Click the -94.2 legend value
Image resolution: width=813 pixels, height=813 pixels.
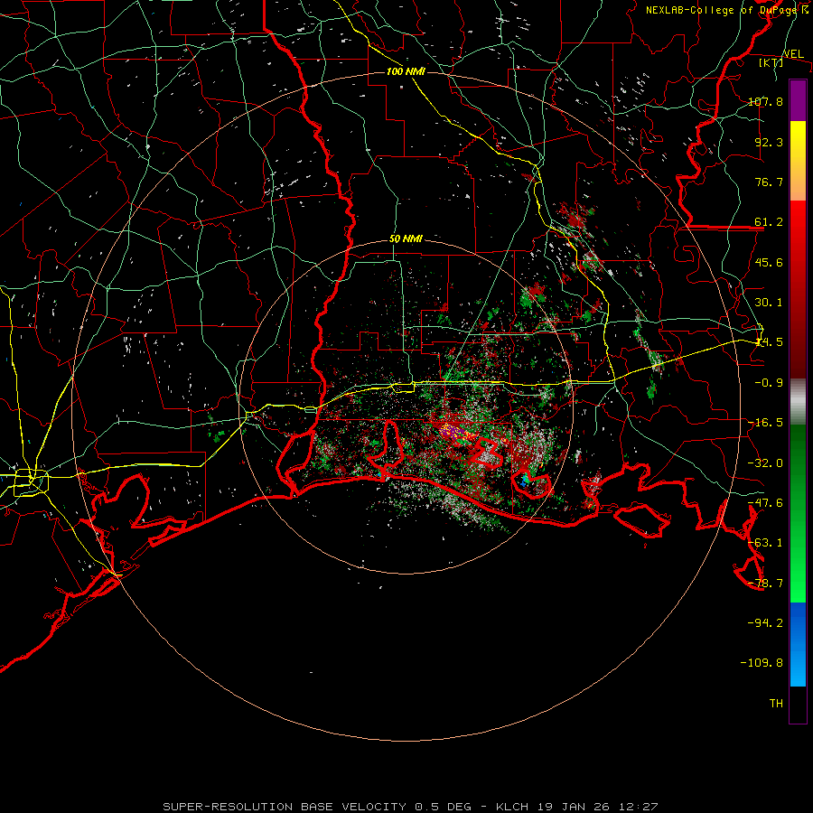(x=765, y=622)
